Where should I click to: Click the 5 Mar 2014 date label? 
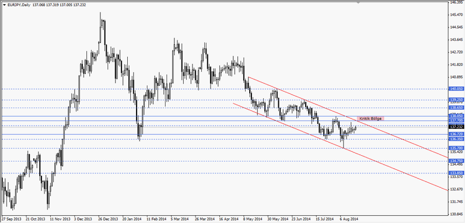181,219
